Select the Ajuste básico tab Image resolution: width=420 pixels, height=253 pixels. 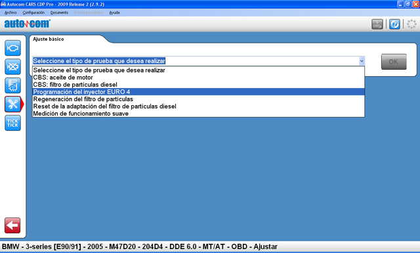click(49, 39)
